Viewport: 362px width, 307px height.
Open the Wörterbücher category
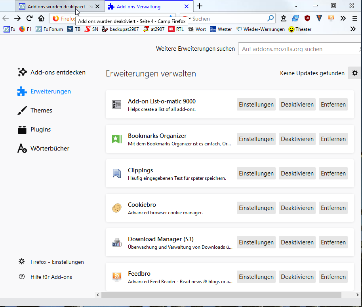tap(44, 149)
